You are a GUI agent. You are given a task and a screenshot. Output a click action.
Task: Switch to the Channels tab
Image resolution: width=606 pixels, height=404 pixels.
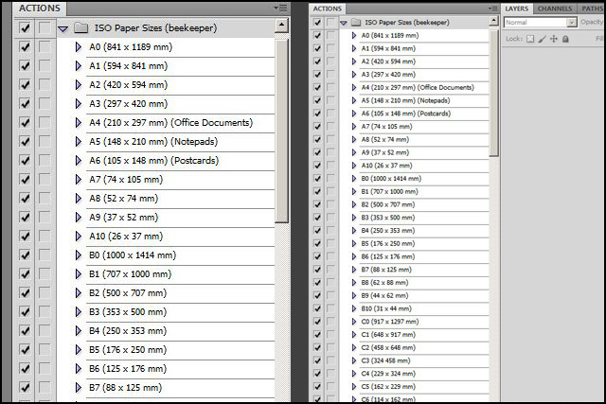click(x=553, y=9)
